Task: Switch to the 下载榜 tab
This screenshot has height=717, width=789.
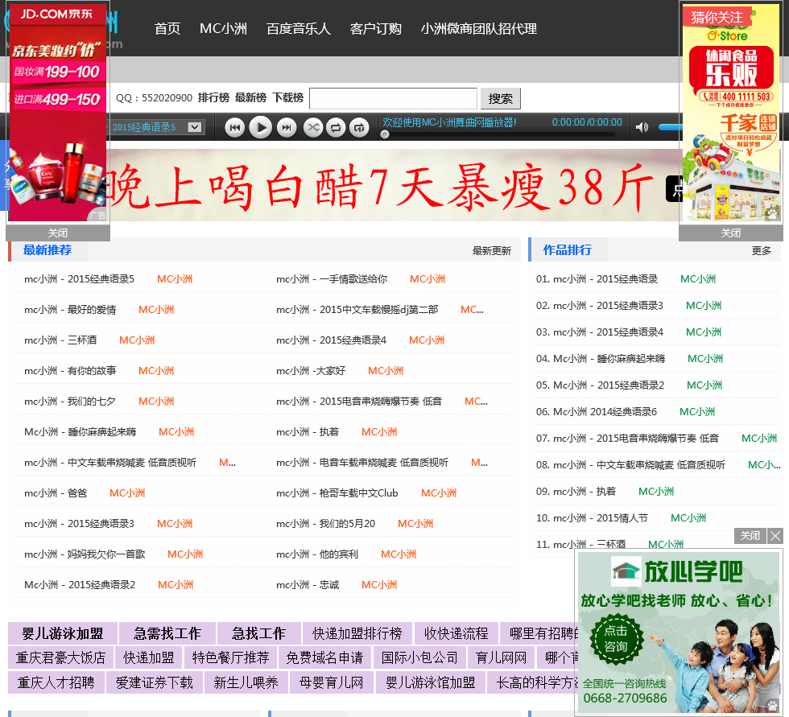Action: [x=288, y=97]
